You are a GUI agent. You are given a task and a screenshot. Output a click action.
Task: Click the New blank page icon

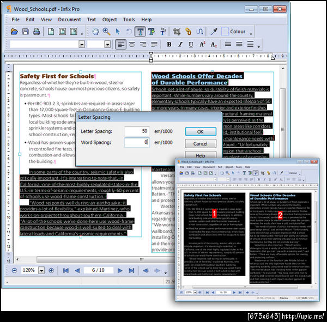(x=51, y=32)
